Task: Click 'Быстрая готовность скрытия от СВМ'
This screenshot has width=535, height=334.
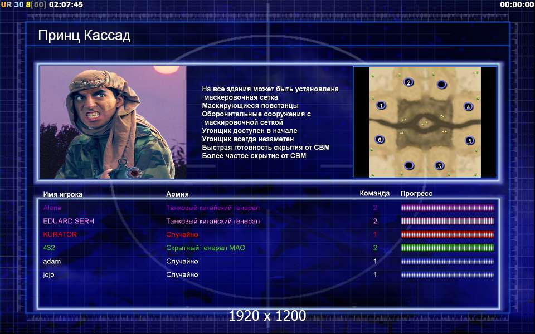Action: point(266,147)
